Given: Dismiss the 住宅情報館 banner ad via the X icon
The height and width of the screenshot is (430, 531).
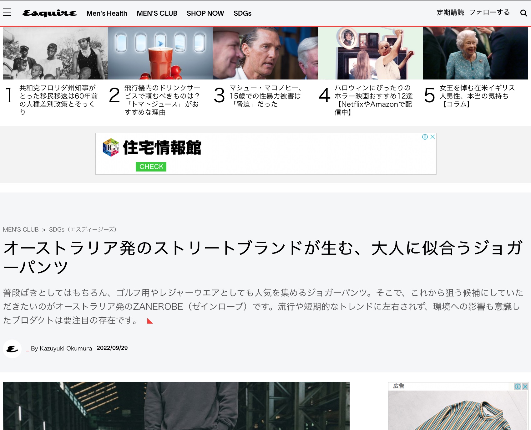Looking at the screenshot, I should tap(432, 137).
